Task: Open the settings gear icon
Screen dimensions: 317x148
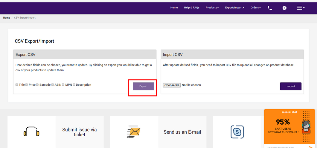Action: [284, 8]
